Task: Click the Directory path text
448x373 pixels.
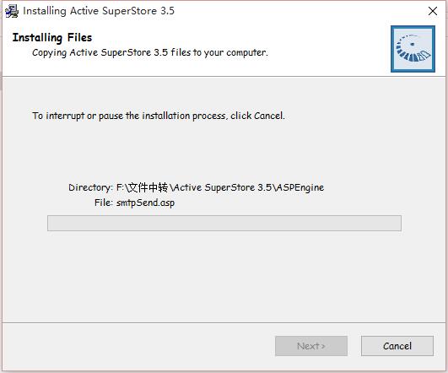Action: (x=220, y=187)
